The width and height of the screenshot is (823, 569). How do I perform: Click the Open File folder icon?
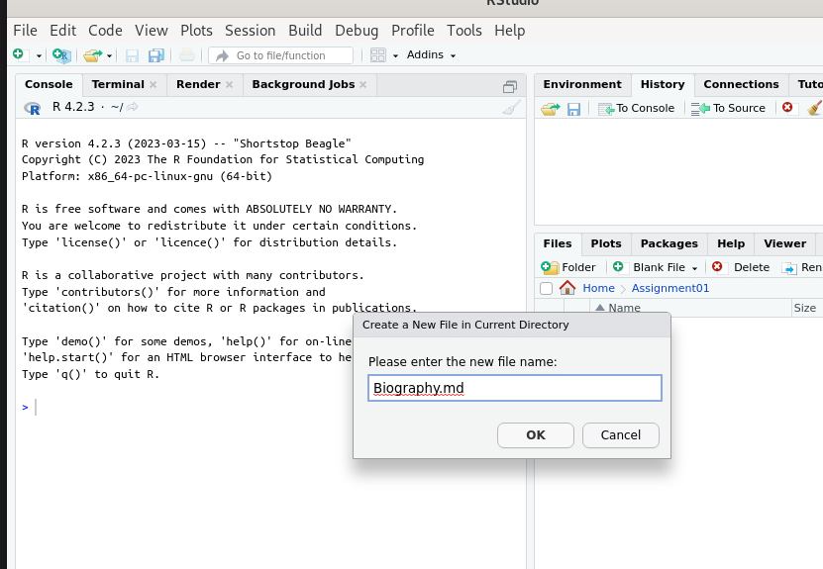[x=93, y=55]
